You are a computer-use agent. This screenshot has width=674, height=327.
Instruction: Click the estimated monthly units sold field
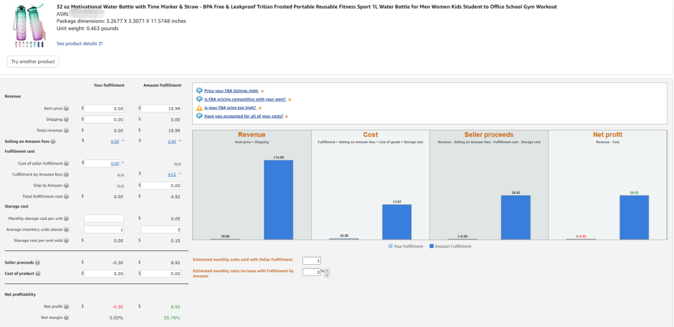coord(311,260)
